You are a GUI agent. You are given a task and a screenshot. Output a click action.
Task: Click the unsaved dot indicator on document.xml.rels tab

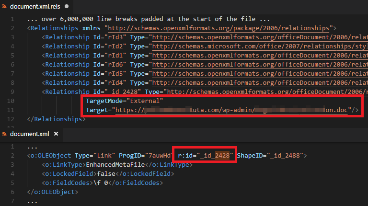(x=66, y=7)
